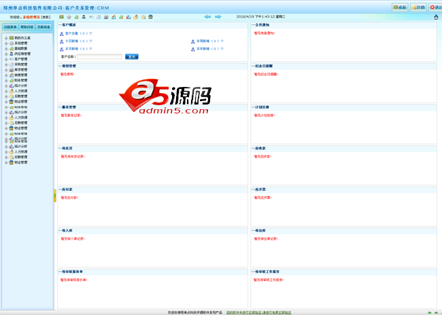Click the 我的办公桌 icon in the tree

[11, 38]
